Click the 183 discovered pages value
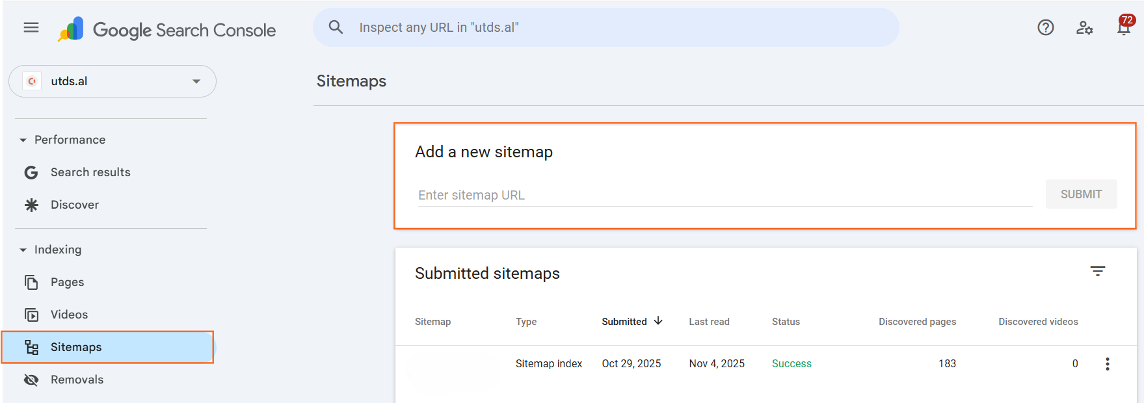Viewport: 1144px width, 403px height. [947, 364]
